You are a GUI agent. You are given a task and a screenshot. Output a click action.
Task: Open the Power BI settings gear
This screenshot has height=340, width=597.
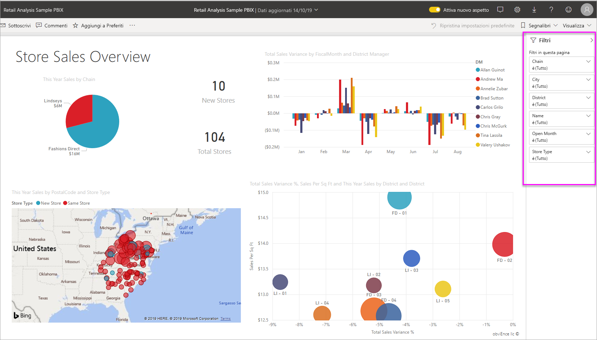click(517, 10)
